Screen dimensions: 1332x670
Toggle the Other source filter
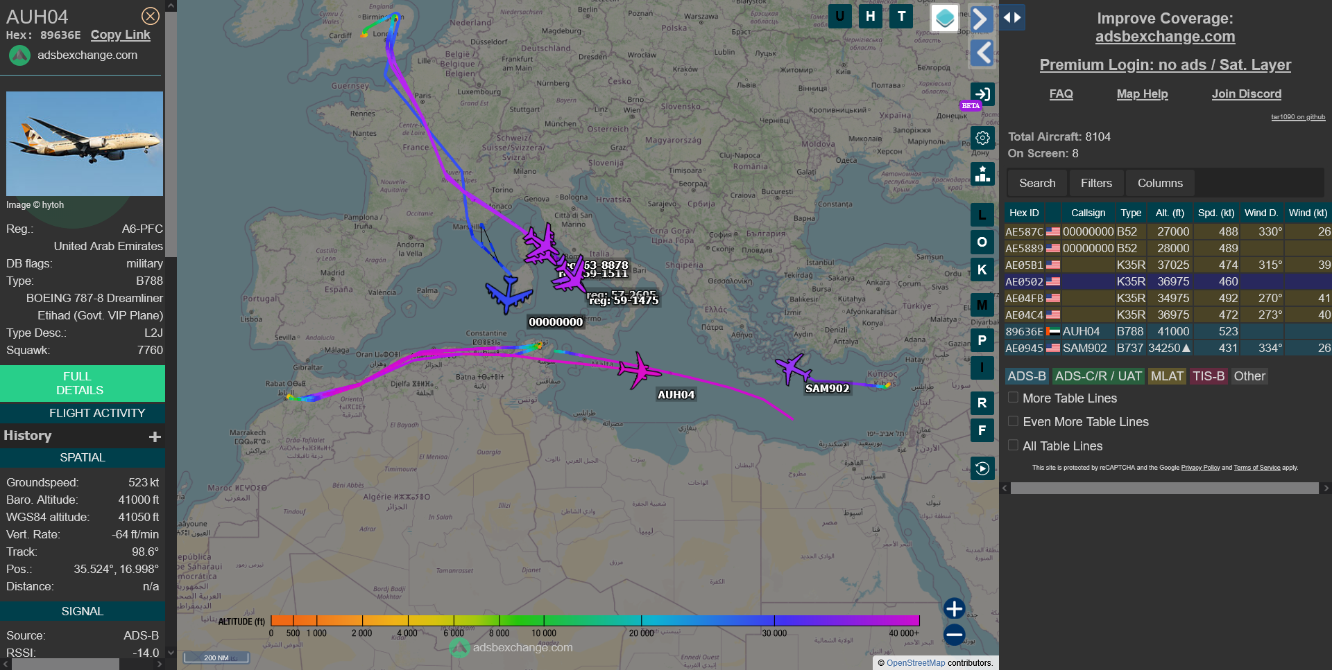click(x=1249, y=376)
